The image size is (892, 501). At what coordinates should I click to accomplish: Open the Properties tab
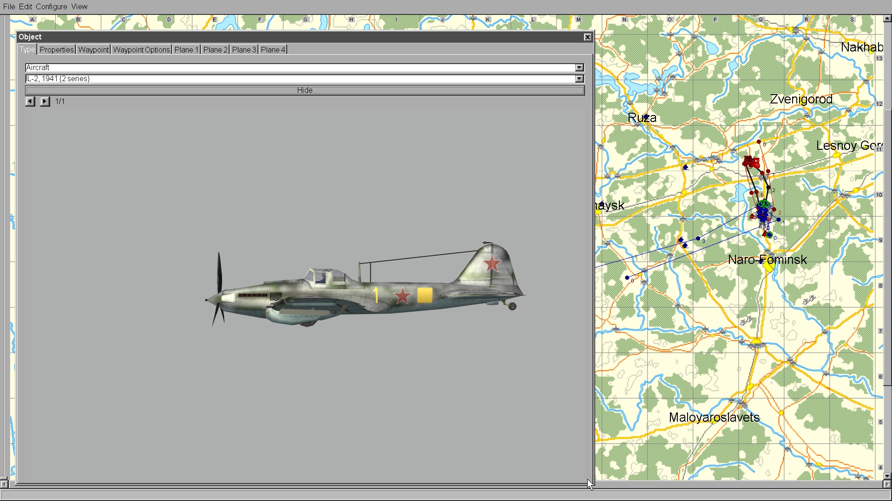(x=57, y=50)
